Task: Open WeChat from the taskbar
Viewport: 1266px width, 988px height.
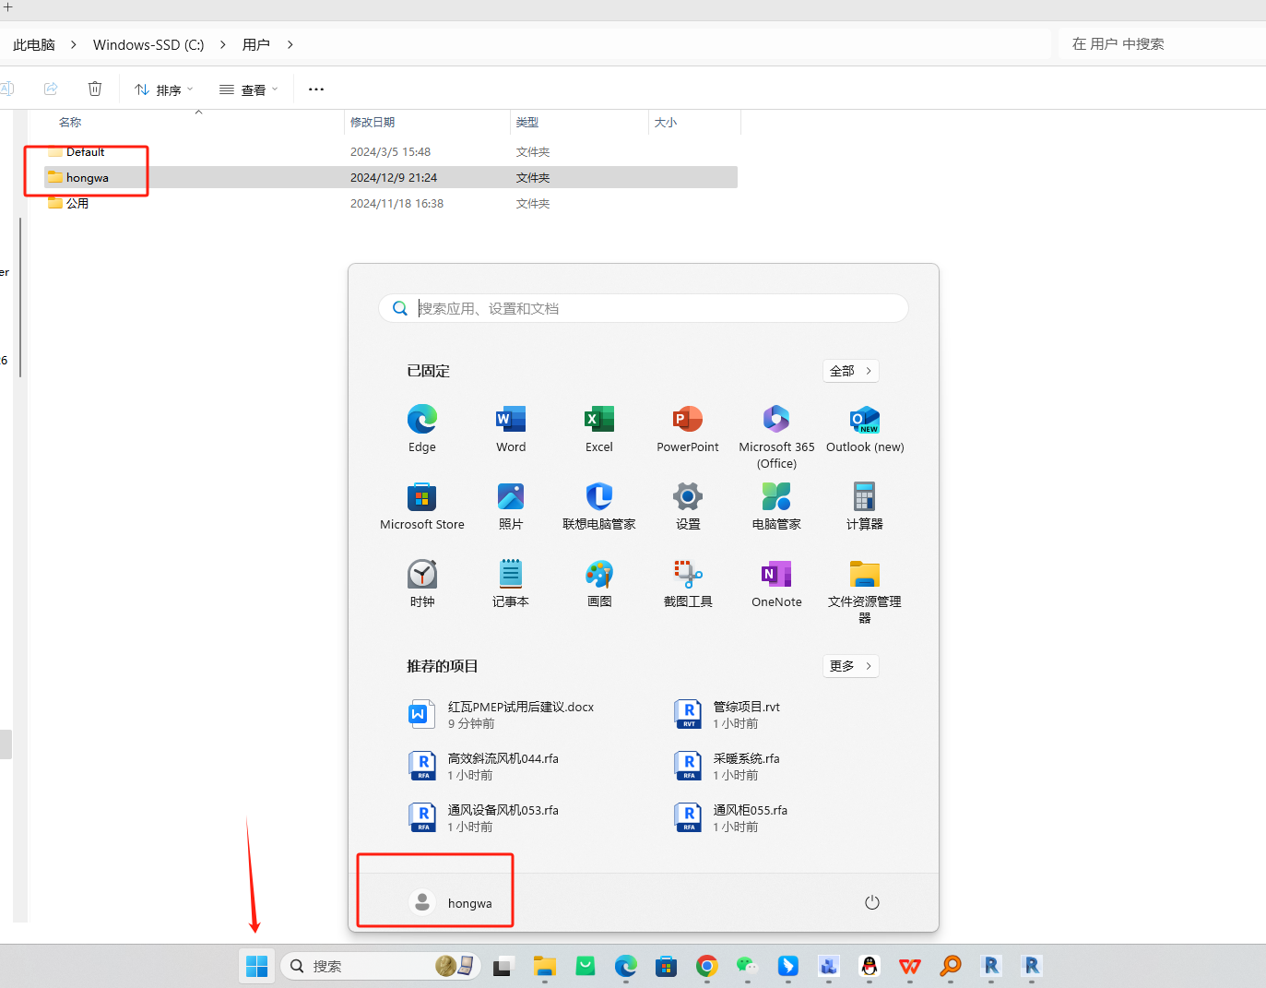Action: pyautogui.click(x=747, y=966)
